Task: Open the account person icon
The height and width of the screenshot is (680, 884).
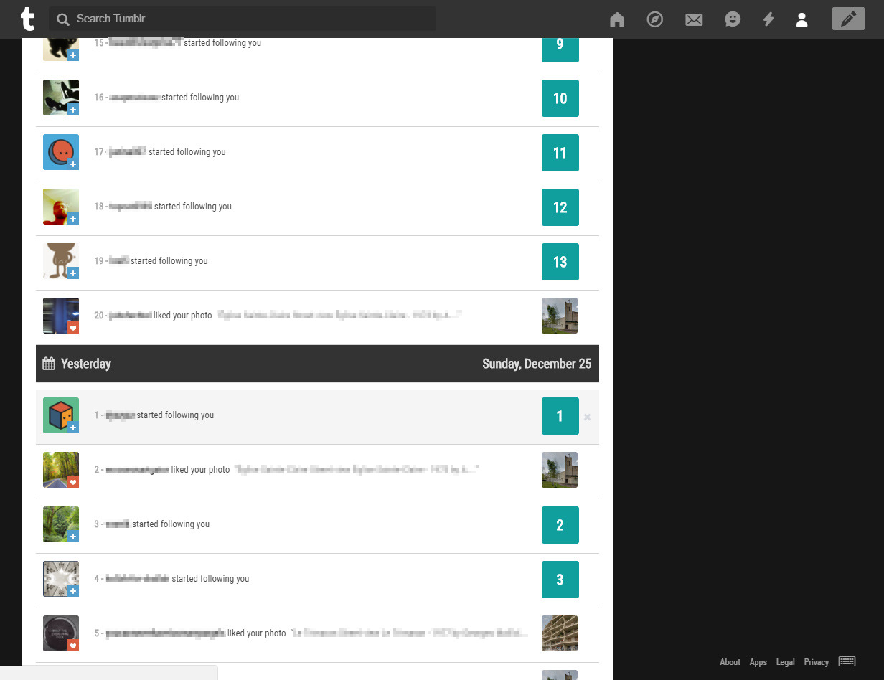Action: click(802, 19)
